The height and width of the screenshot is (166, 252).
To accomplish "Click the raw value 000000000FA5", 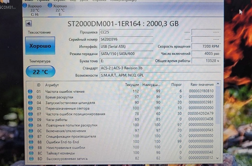I will [x=201, y=130].
